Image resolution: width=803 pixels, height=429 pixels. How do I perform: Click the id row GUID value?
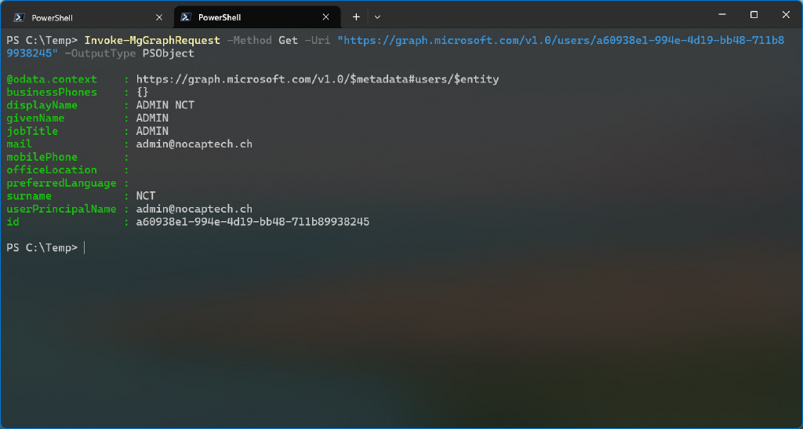coord(253,223)
